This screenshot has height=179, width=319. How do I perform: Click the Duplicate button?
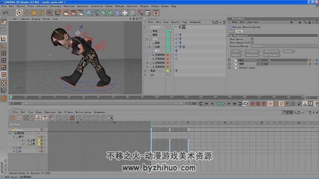[x=252, y=55]
